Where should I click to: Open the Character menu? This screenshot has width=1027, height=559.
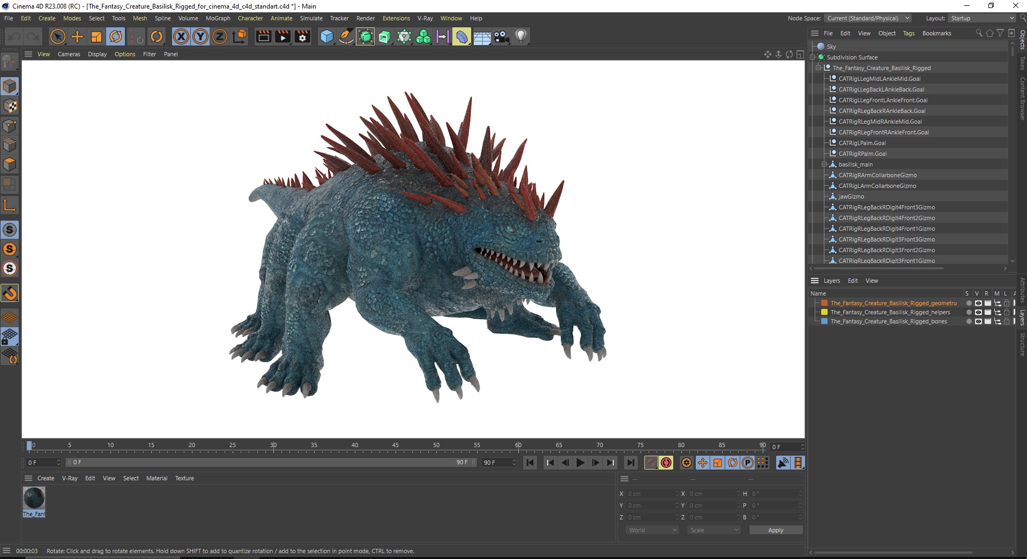(250, 18)
